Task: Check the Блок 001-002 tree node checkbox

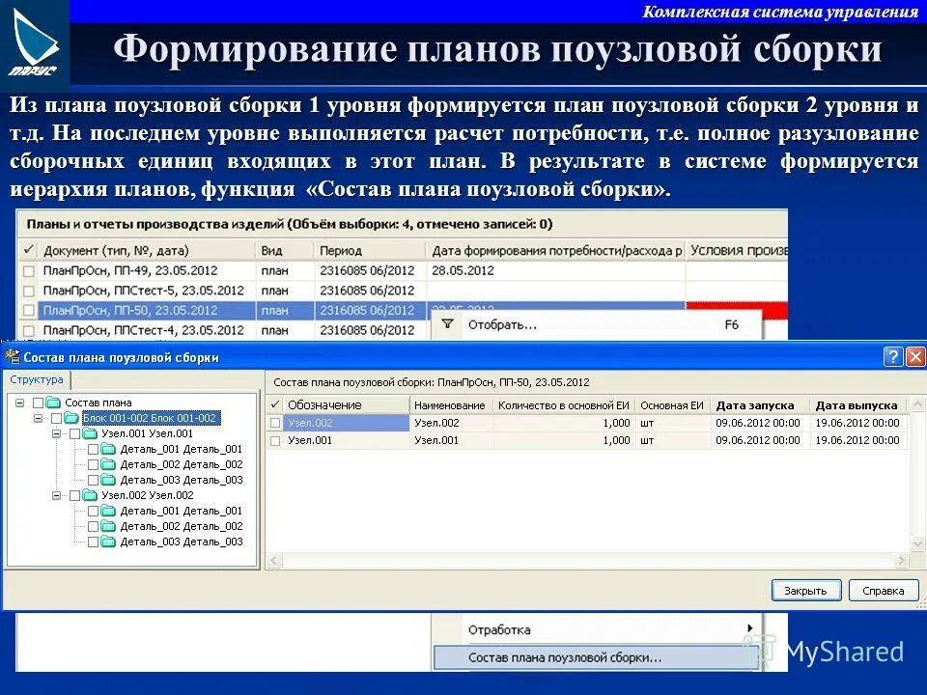Action: pos(58,418)
